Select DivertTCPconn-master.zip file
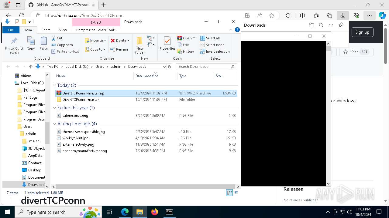The width and height of the screenshot is (389, 218). tap(146, 93)
